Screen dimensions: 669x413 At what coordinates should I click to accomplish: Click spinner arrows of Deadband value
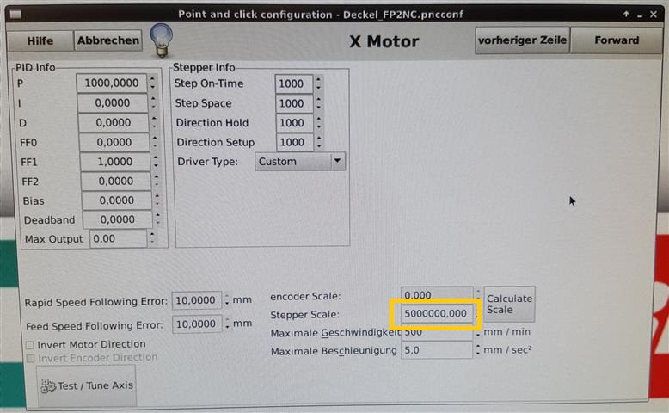pos(158,219)
